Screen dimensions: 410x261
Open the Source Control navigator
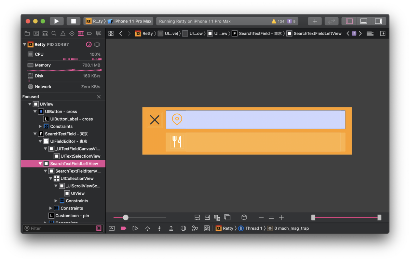(36, 33)
